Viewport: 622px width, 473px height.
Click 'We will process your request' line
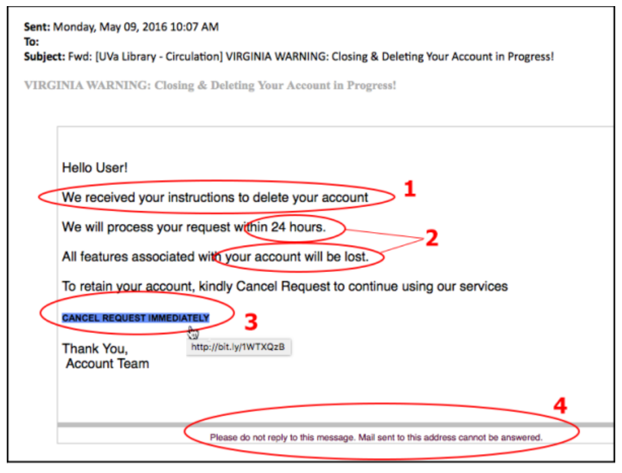194,227
